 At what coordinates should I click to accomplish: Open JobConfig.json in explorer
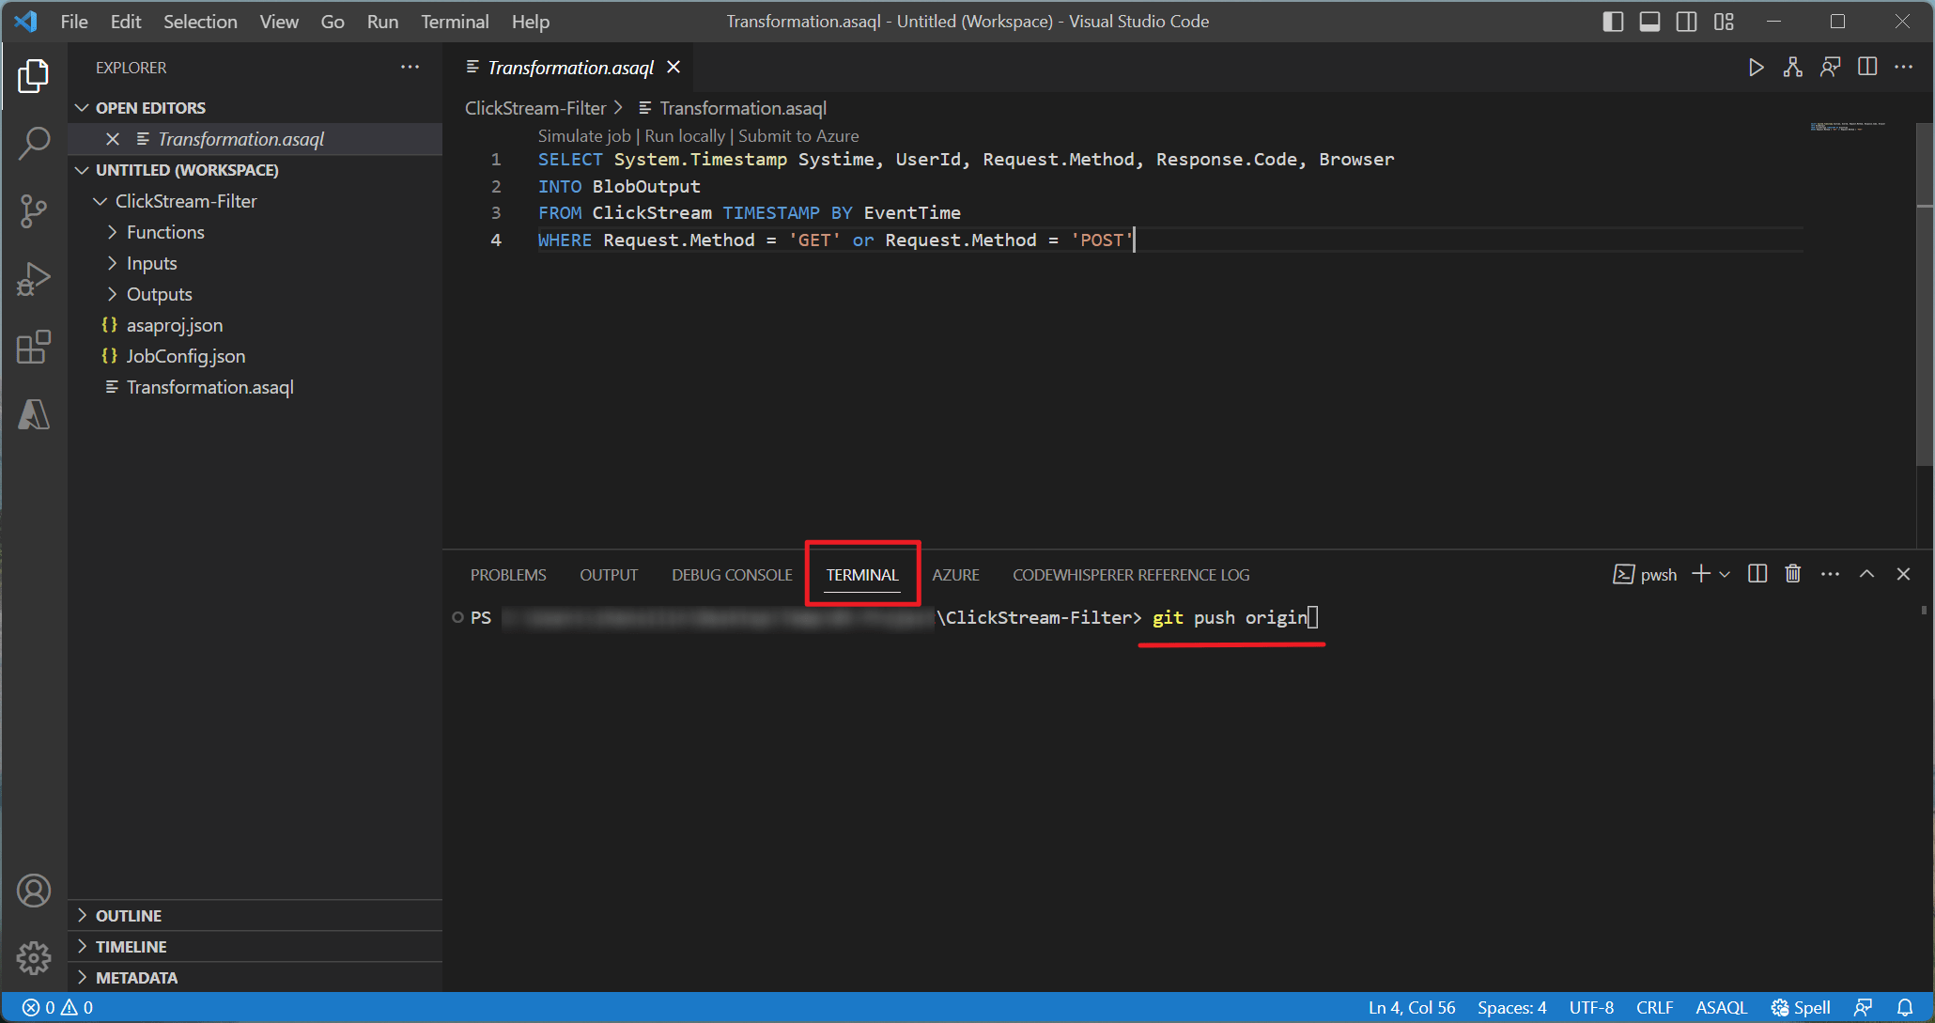[x=186, y=356]
